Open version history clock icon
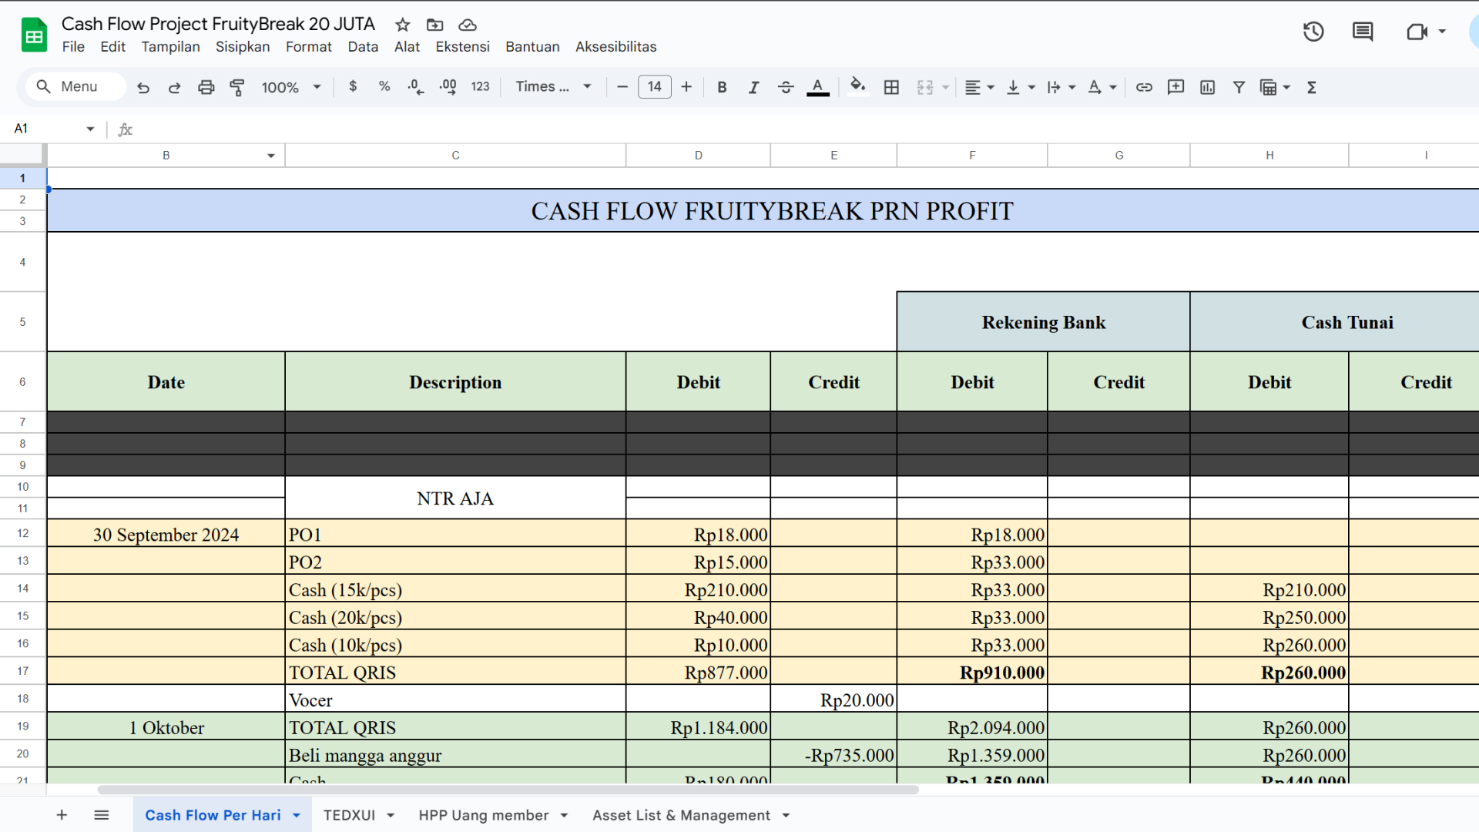 (1313, 32)
